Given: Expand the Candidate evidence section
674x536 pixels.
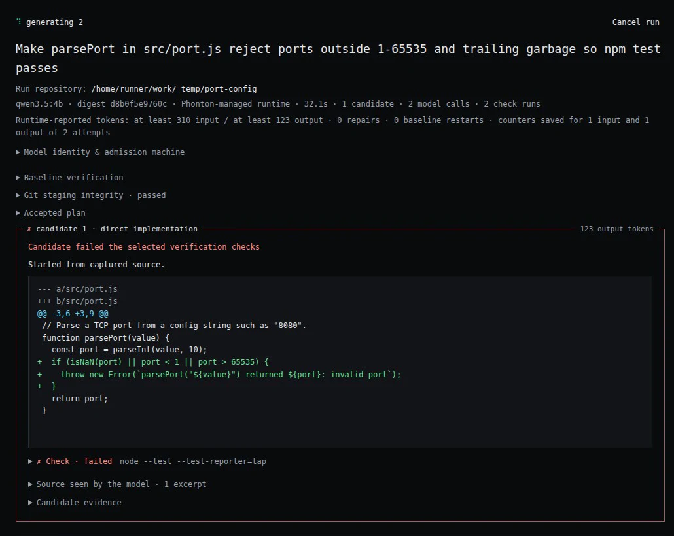Looking at the screenshot, I should 75,502.
